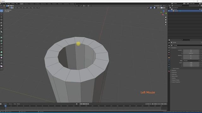The image size is (202, 113).
Task: Select the Knife tool
Action: tap(1, 49)
